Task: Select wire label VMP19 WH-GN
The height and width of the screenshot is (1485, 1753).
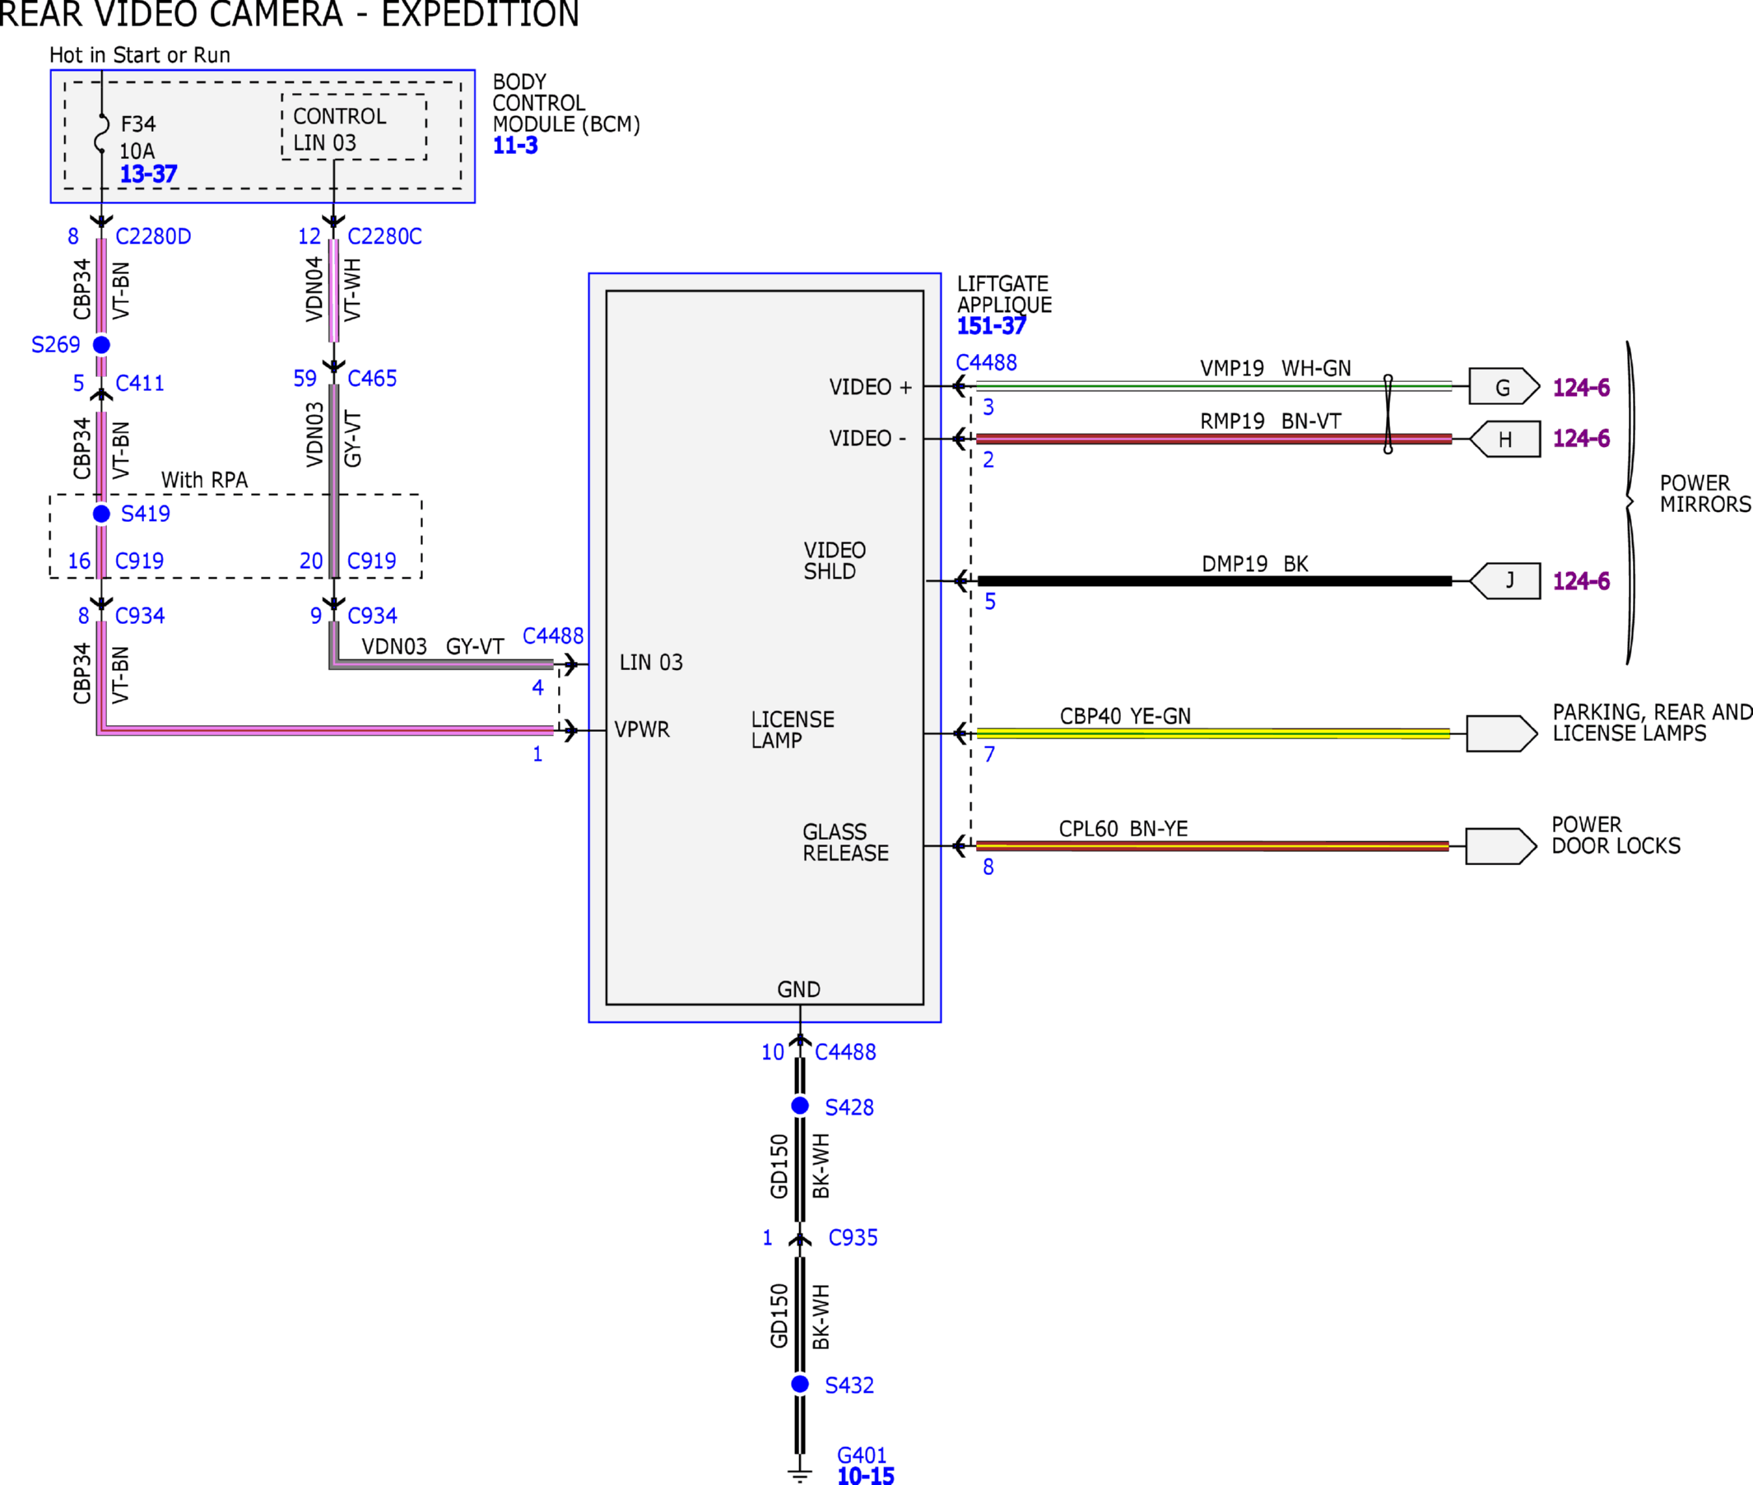Action: click(1276, 369)
